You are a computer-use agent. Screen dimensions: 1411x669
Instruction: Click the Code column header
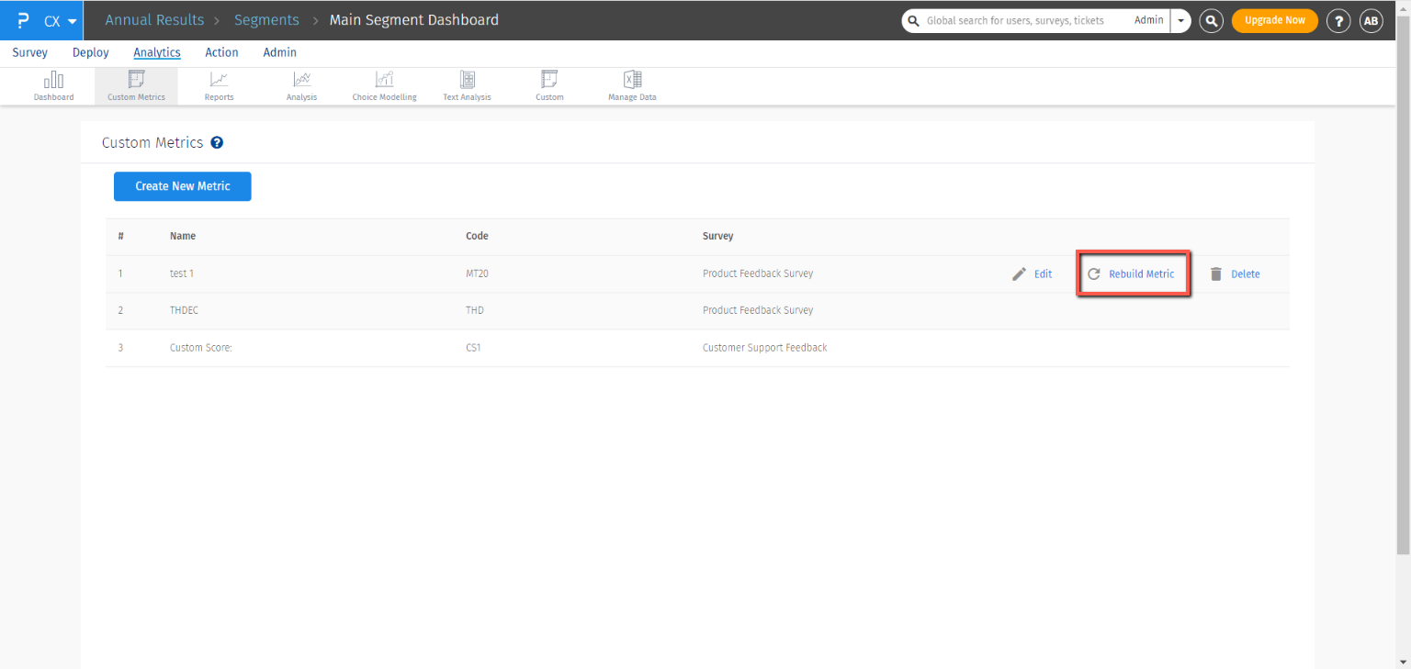coord(477,236)
